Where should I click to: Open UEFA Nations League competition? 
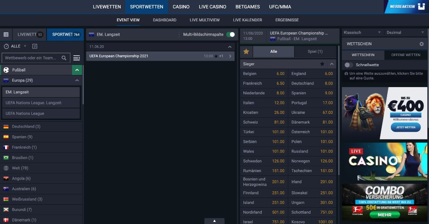pyautogui.click(x=41, y=113)
